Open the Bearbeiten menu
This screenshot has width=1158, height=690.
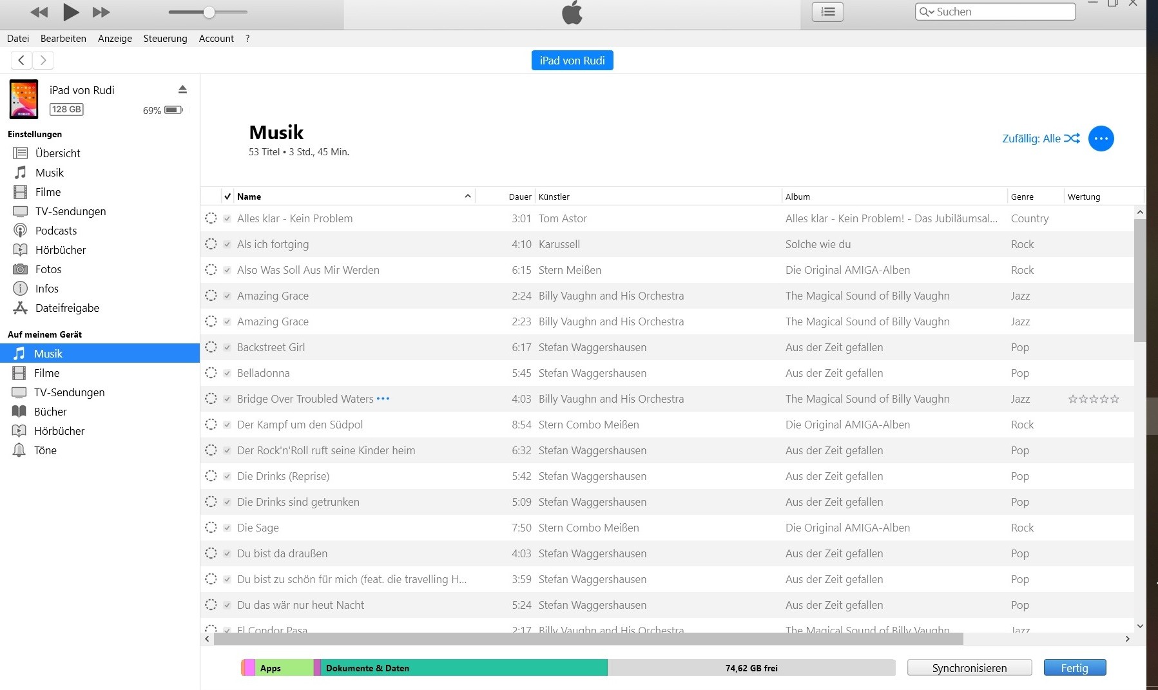pyautogui.click(x=63, y=39)
